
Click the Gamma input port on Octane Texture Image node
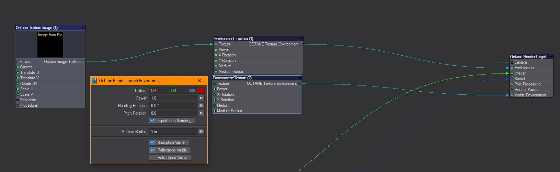click(x=18, y=67)
